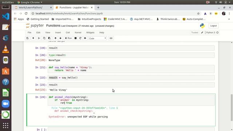Click the Last Checkpoint status text
Image resolution: width=233 pixels, height=131 pixels.
[77, 26]
